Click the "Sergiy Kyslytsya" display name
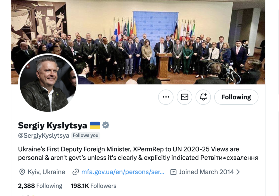The image size is (279, 196). click(52, 125)
